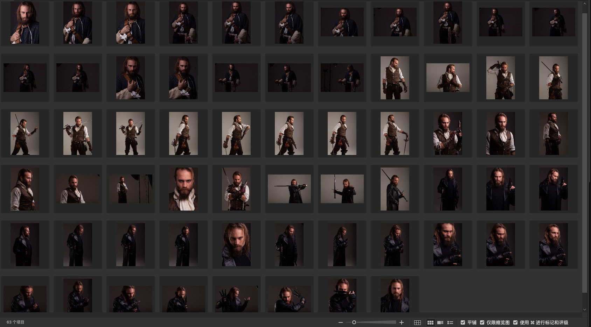Select the close-up face thumbnail with leather jacket

236,244
